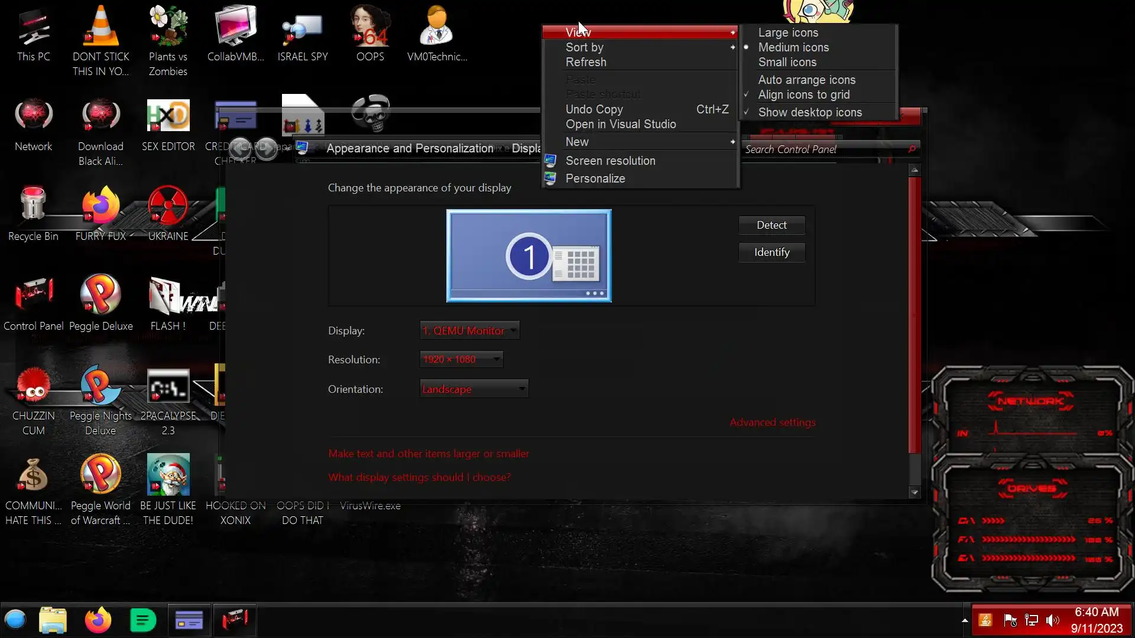Viewport: 1135px width, 638px height.
Task: Open Plants vs Zombies desktop icon
Action: pyautogui.click(x=168, y=27)
